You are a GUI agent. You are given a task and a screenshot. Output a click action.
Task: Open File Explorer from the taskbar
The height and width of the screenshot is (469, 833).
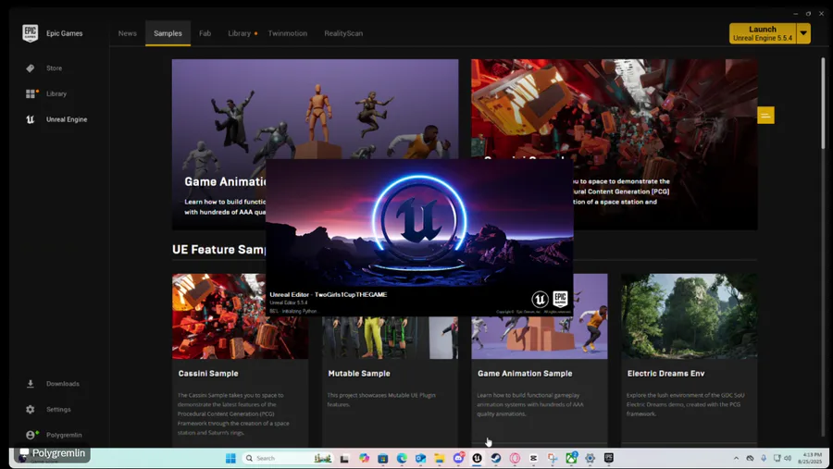pyautogui.click(x=440, y=458)
